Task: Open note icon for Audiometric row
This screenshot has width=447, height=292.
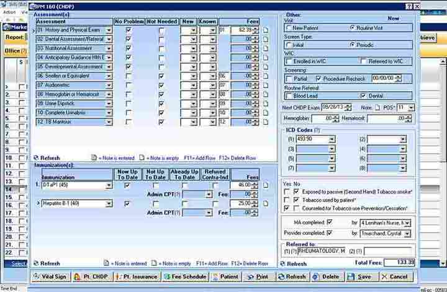Action: pos(266,85)
